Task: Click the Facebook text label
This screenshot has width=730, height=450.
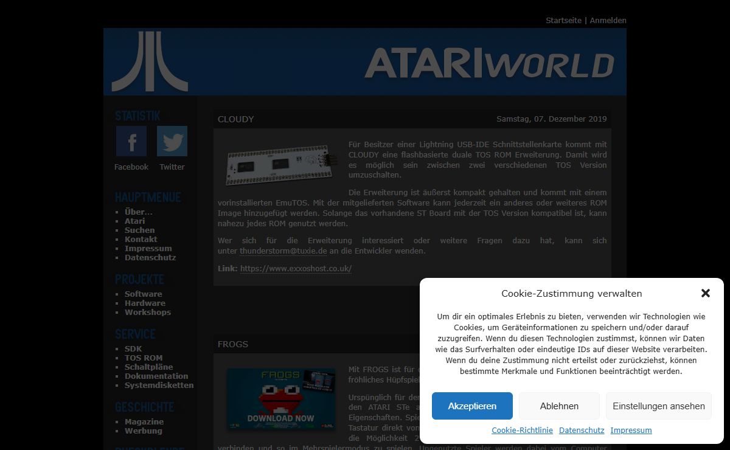Action: pyautogui.click(x=131, y=167)
